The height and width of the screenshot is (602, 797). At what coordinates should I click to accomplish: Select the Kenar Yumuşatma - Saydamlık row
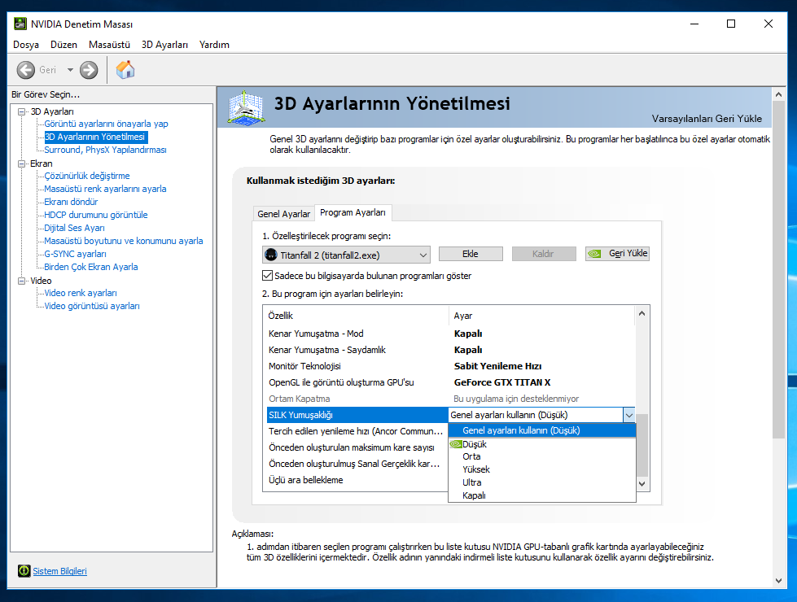pos(449,350)
